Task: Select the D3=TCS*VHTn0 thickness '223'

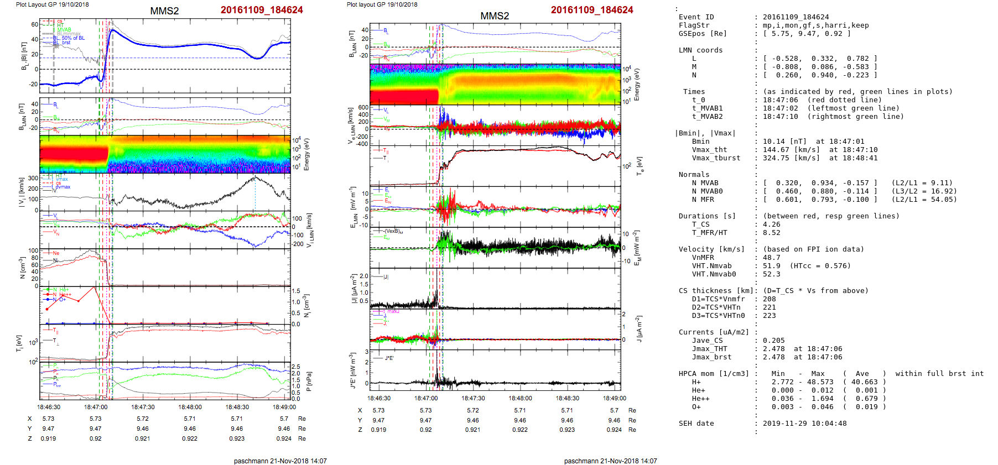Action: click(769, 316)
